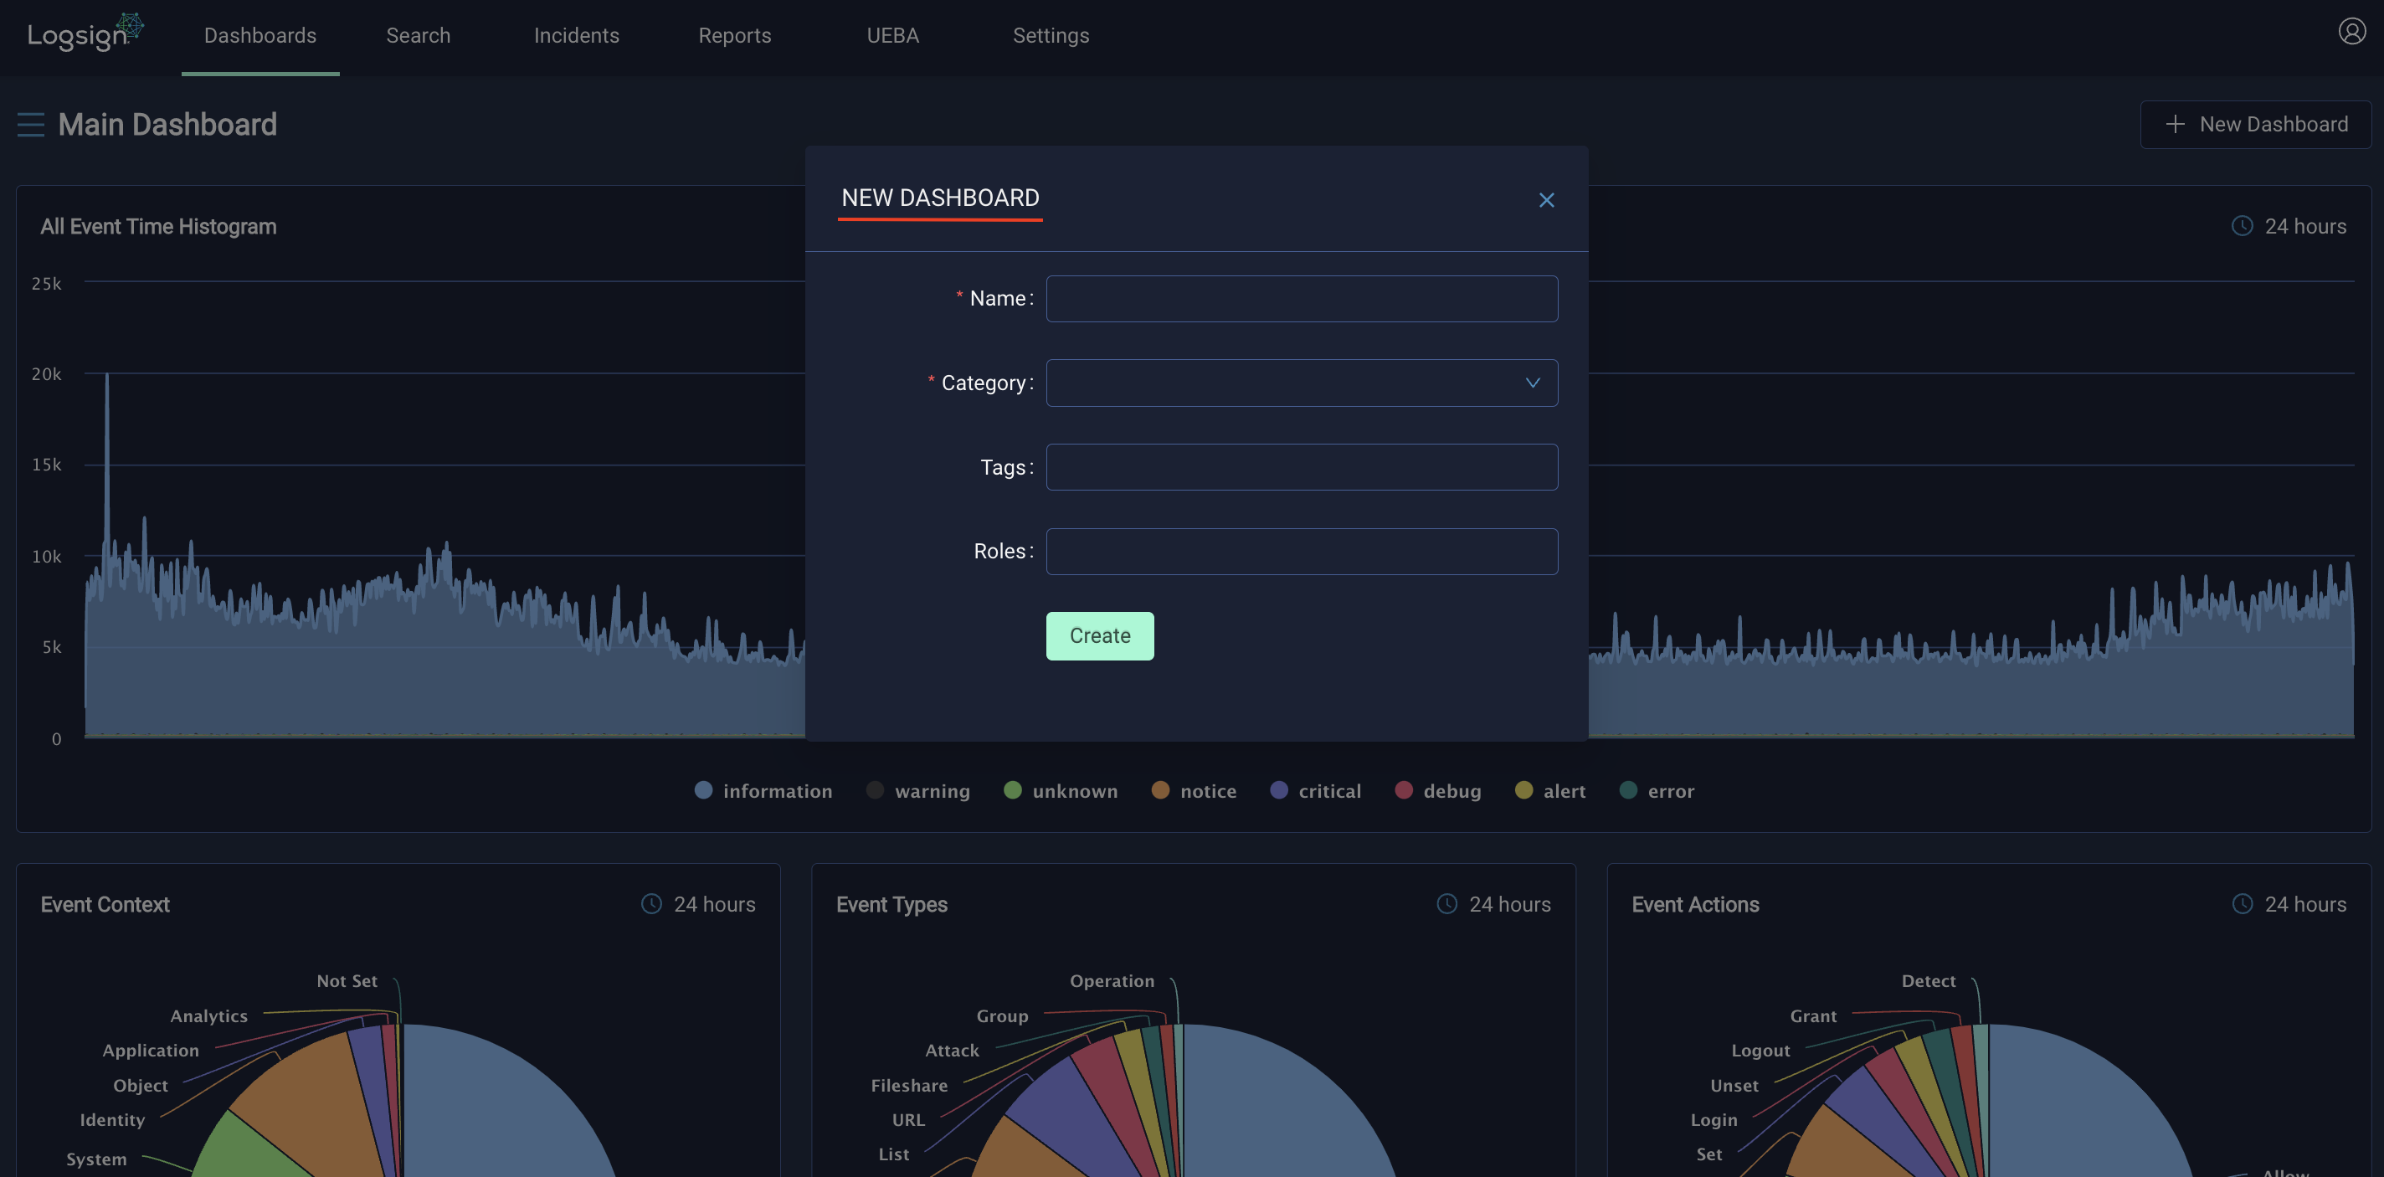Click the Set pie label
This screenshot has height=1177, width=2384.
(x=1709, y=1153)
